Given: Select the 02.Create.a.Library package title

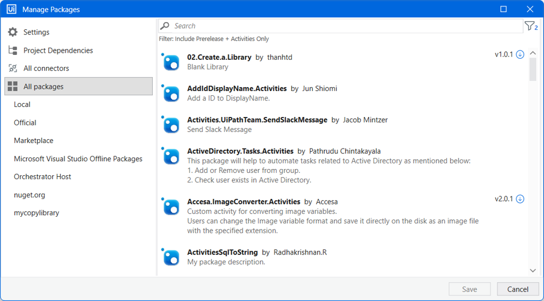Looking at the screenshot, I should (219, 58).
